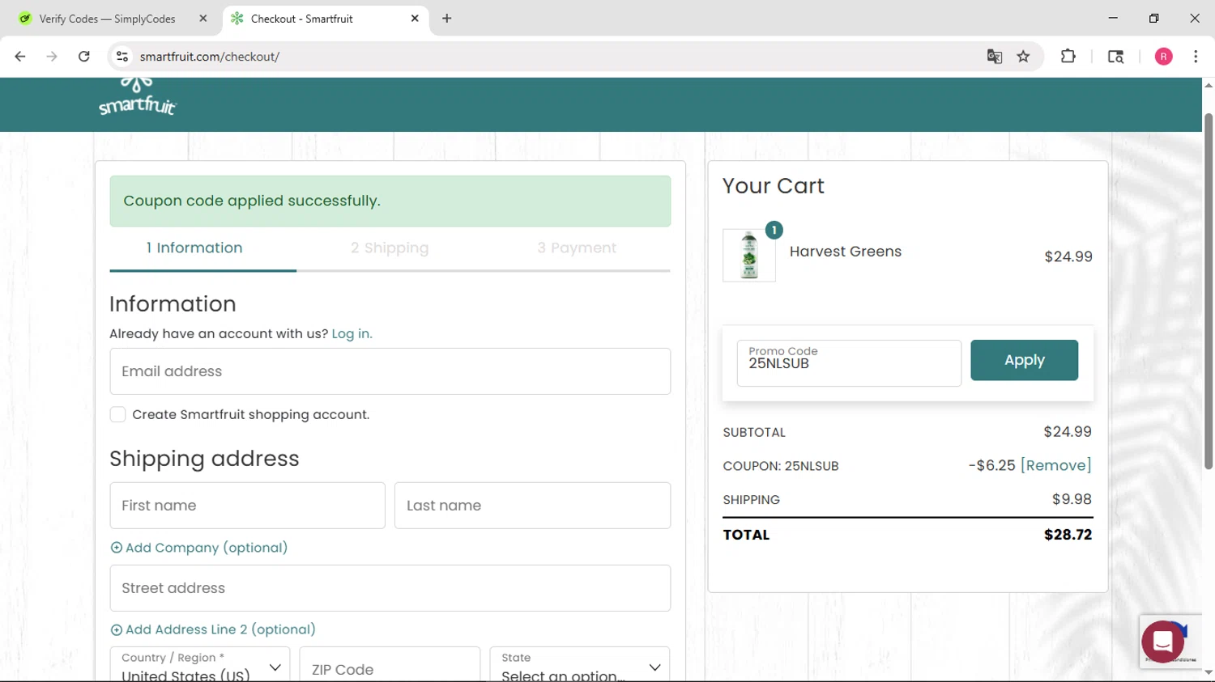Image resolution: width=1215 pixels, height=682 pixels.
Task: Bookmark this page with the star icon
Action: click(x=1024, y=57)
